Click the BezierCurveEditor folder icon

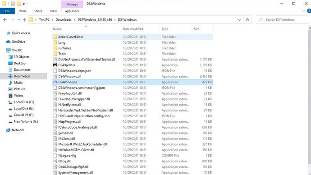55,37
